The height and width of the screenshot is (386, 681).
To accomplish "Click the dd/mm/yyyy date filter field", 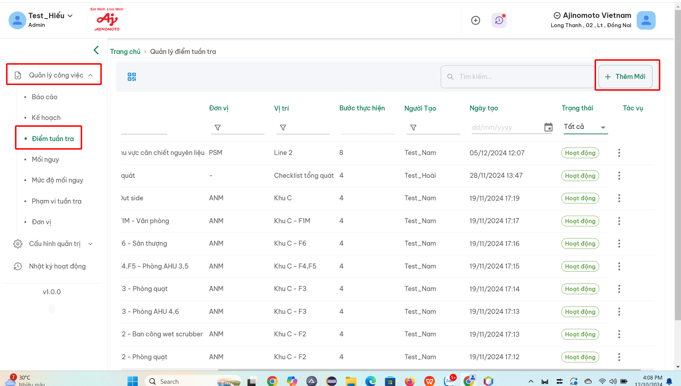I will 507,127.
